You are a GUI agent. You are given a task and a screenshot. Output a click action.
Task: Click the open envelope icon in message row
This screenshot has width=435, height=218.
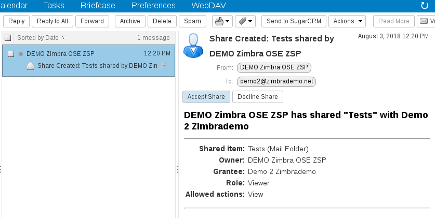pyautogui.click(x=31, y=66)
